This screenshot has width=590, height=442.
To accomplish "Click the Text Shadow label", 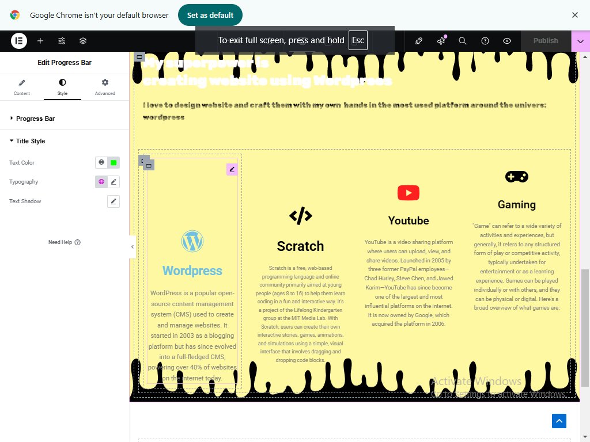I will pos(25,201).
